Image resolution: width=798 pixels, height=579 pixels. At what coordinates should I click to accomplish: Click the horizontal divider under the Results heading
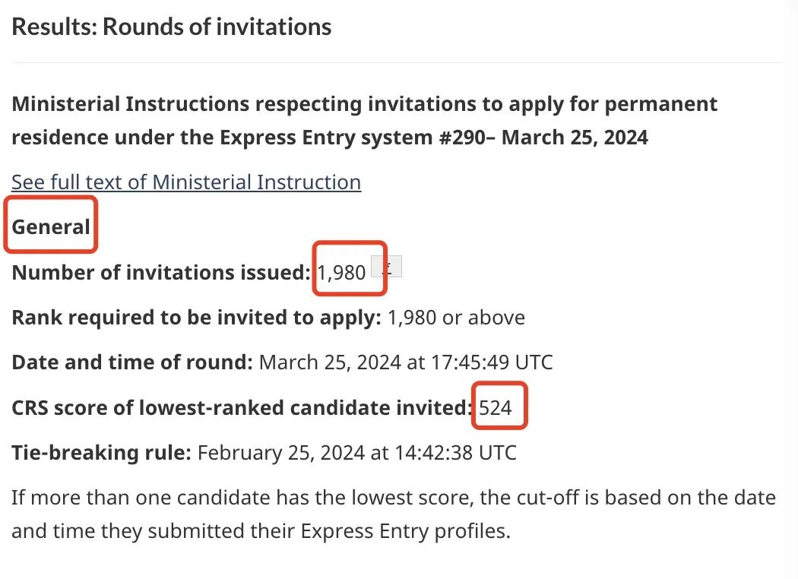[x=397, y=63]
